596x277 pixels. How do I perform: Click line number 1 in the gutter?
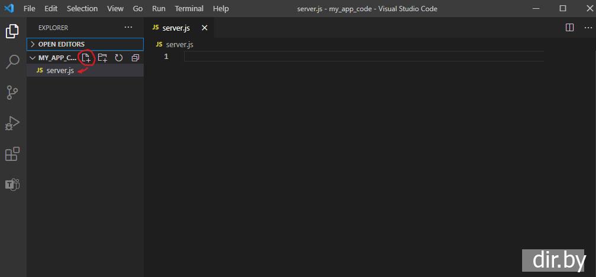tap(166, 57)
